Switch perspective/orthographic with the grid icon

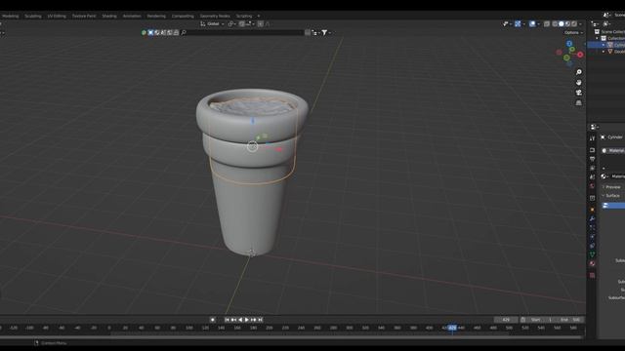(x=579, y=102)
